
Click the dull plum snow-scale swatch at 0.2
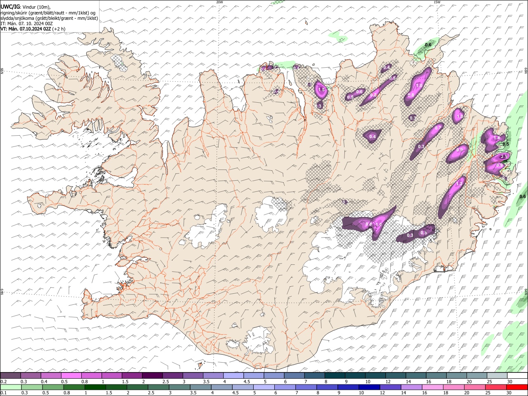[x=11, y=375]
